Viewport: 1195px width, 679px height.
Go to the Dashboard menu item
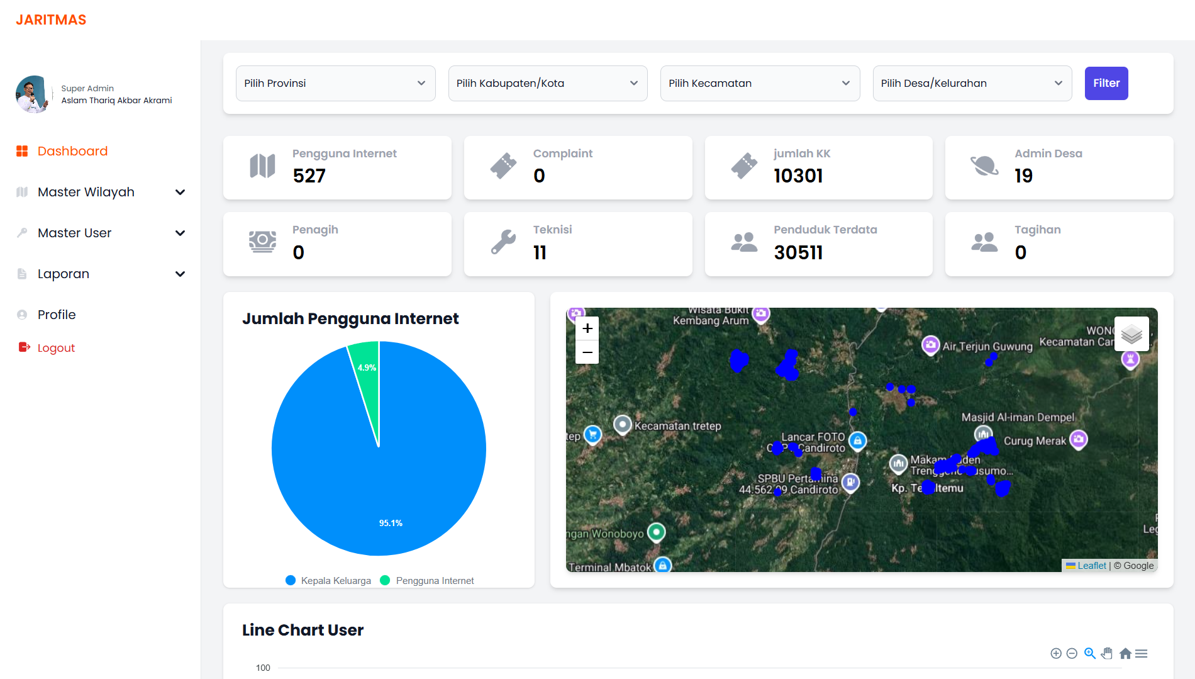click(72, 151)
